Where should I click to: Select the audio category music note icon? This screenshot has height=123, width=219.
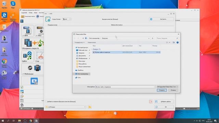pyautogui.click(x=22, y=87)
